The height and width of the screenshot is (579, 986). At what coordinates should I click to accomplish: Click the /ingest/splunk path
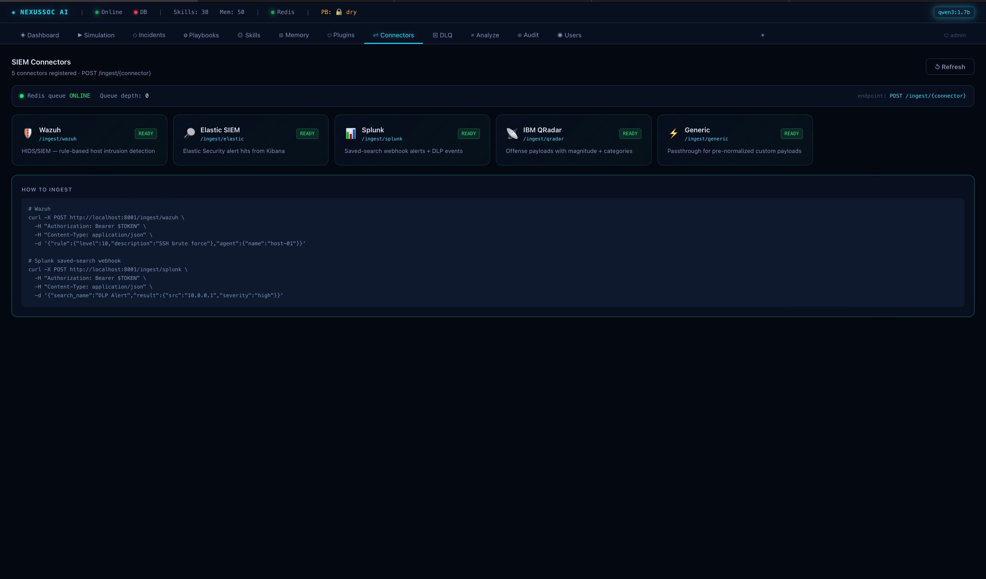pos(382,139)
